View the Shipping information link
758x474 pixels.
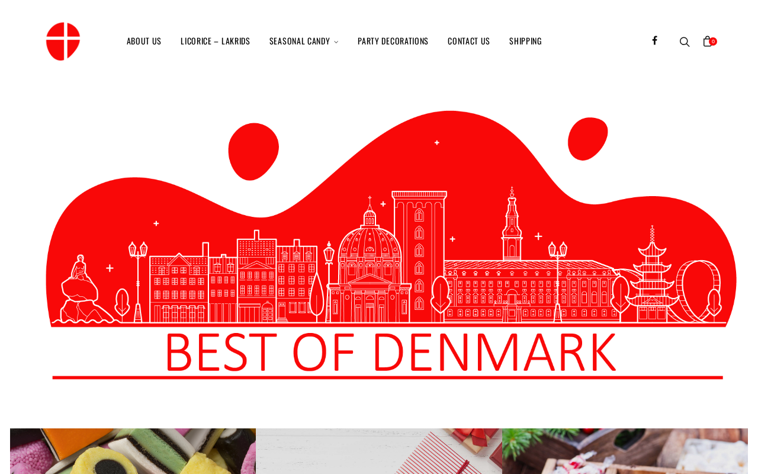point(526,41)
